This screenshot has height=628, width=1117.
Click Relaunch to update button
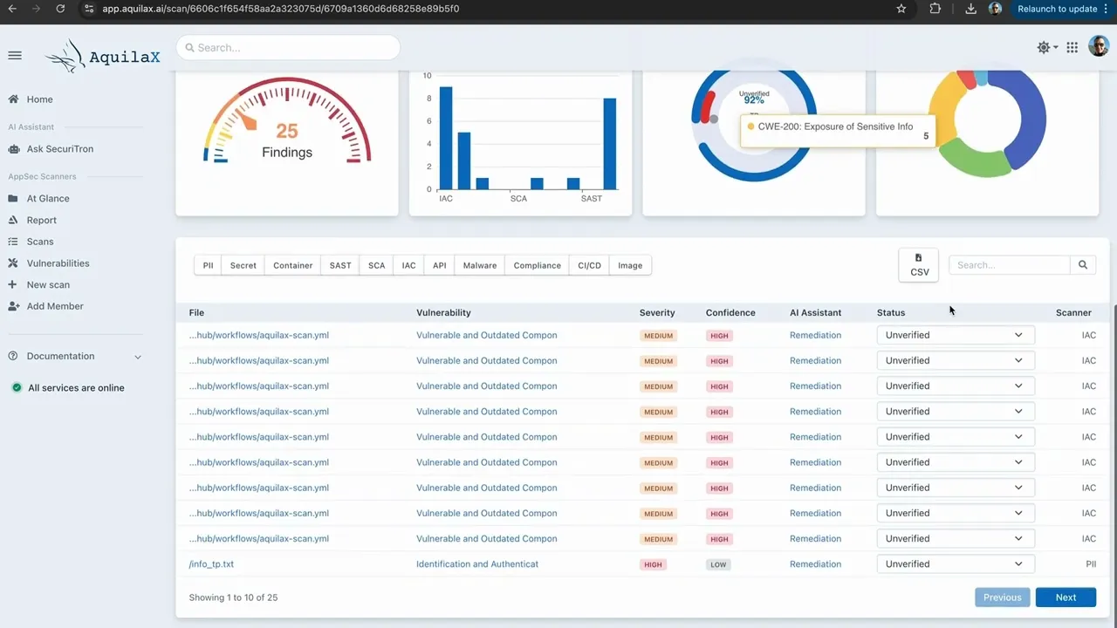1057,9
